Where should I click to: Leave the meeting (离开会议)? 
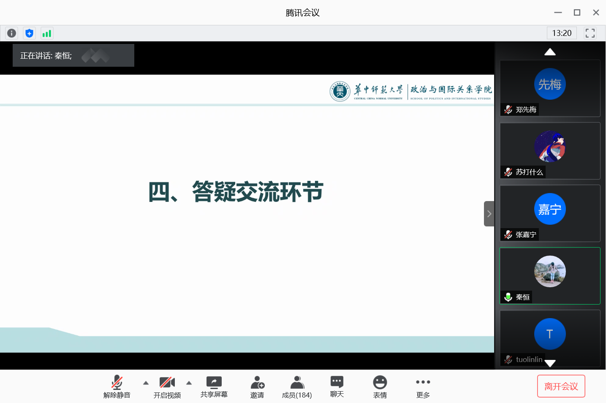point(561,386)
